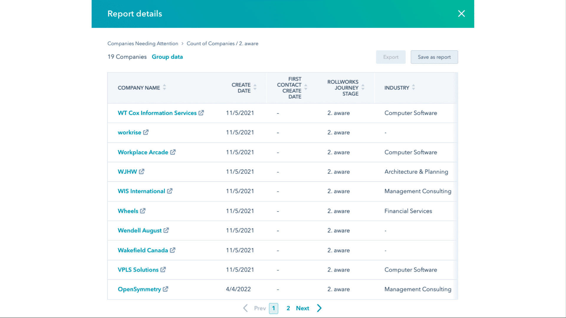This screenshot has height=318, width=566.
Task: Open the Wakefield Canada company link
Action: pos(143,250)
